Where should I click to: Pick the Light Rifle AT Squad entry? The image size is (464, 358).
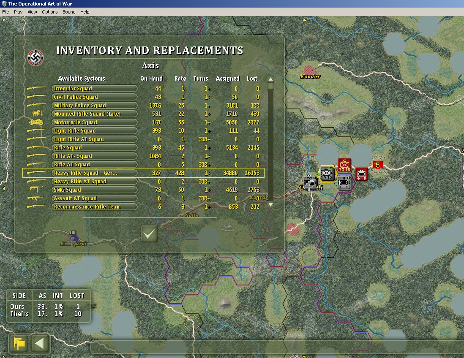coord(94,139)
